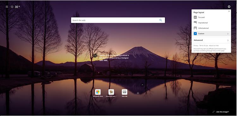This screenshot has width=237, height=116.
Task: Click the blue search magnifier icon
Action: coord(161,20)
